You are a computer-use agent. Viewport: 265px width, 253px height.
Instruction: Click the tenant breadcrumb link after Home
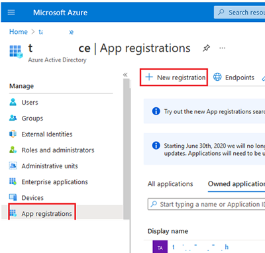pos(56,32)
